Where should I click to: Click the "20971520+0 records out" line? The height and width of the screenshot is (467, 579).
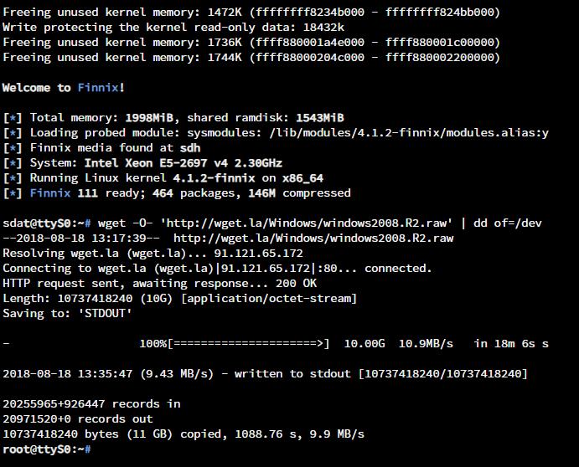78,419
